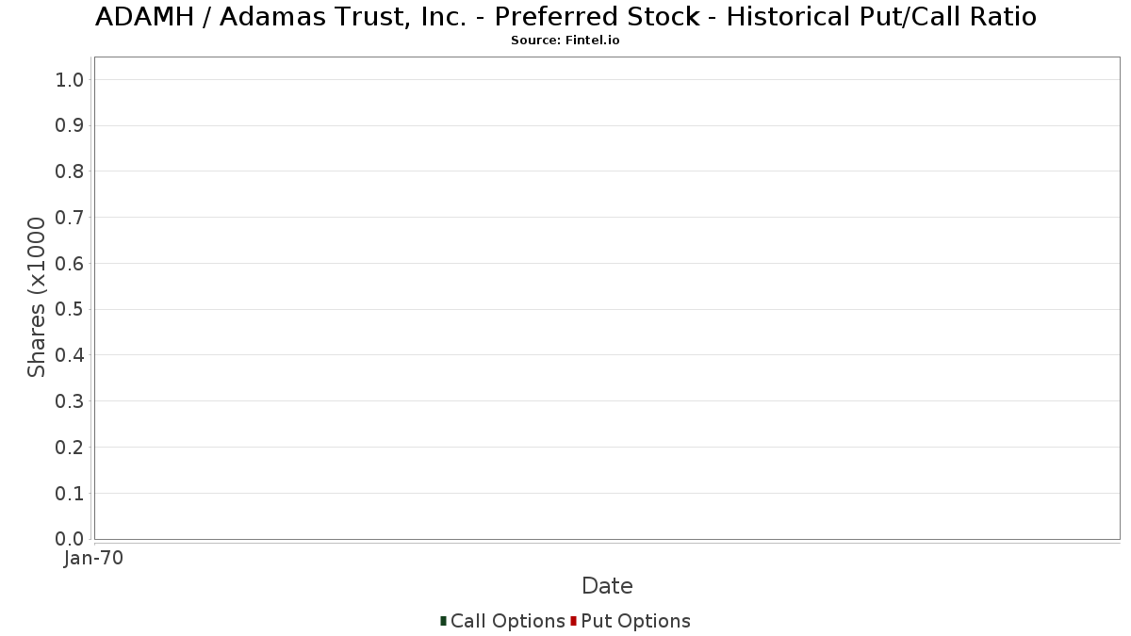
Task: Click the Date x-axis title
Action: pos(607,586)
